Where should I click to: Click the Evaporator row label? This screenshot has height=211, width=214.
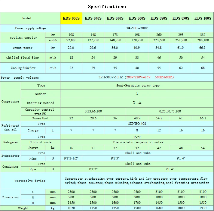coord(11,156)
